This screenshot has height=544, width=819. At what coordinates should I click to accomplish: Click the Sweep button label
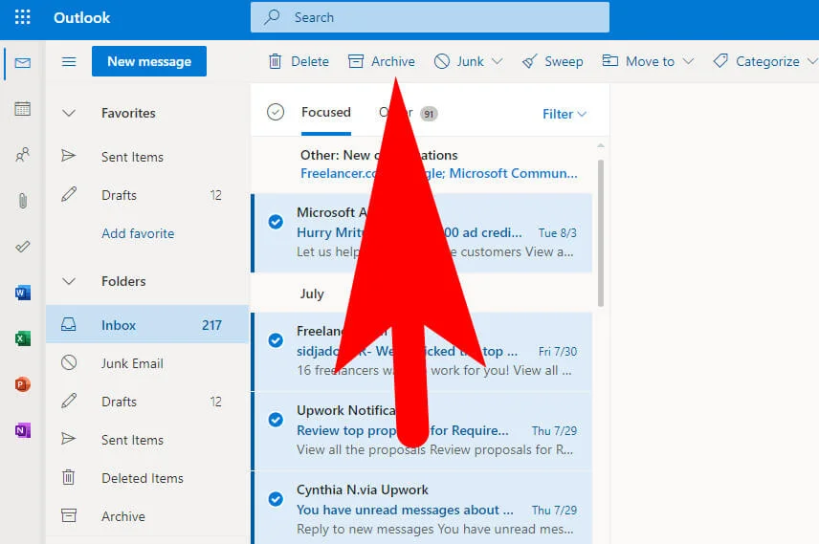(564, 61)
